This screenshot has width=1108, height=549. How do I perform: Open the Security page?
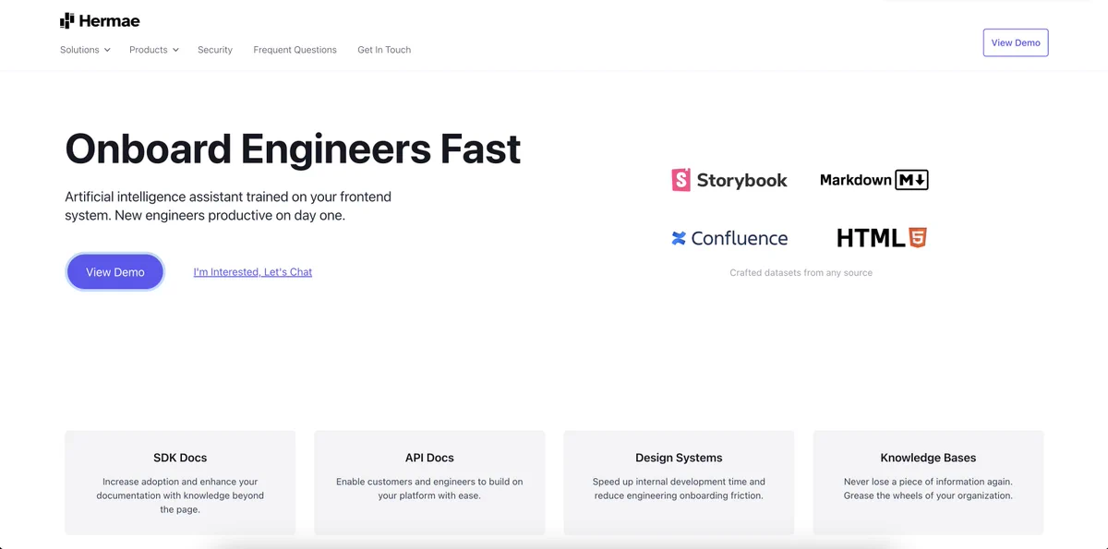coord(215,50)
